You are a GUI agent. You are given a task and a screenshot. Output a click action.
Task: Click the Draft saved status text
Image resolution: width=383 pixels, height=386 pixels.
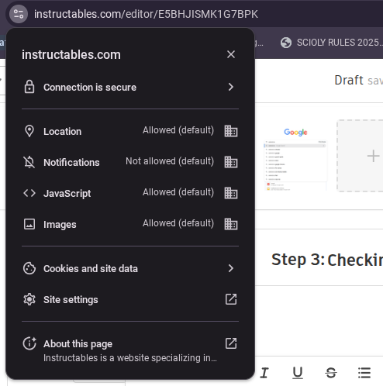coord(358,80)
